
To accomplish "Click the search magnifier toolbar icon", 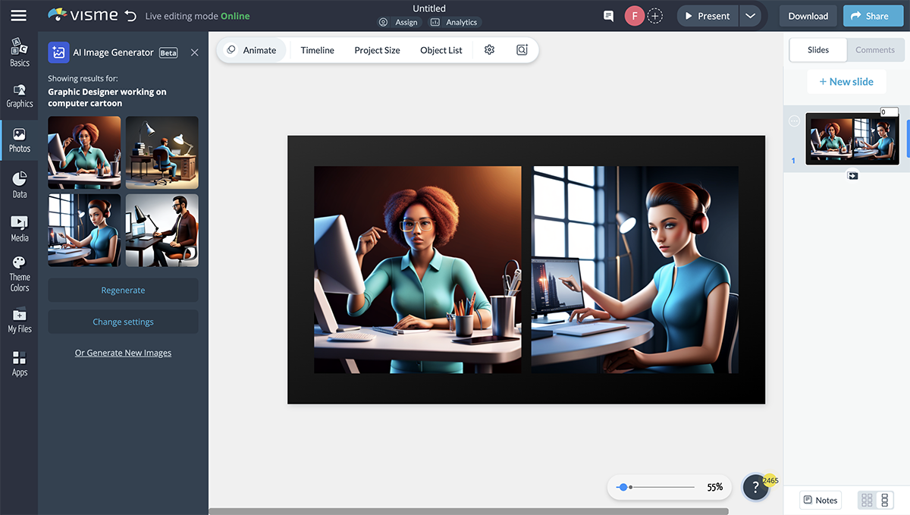I will coord(522,50).
